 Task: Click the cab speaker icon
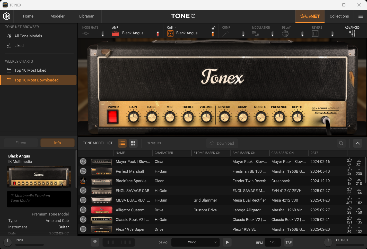tap(170, 34)
